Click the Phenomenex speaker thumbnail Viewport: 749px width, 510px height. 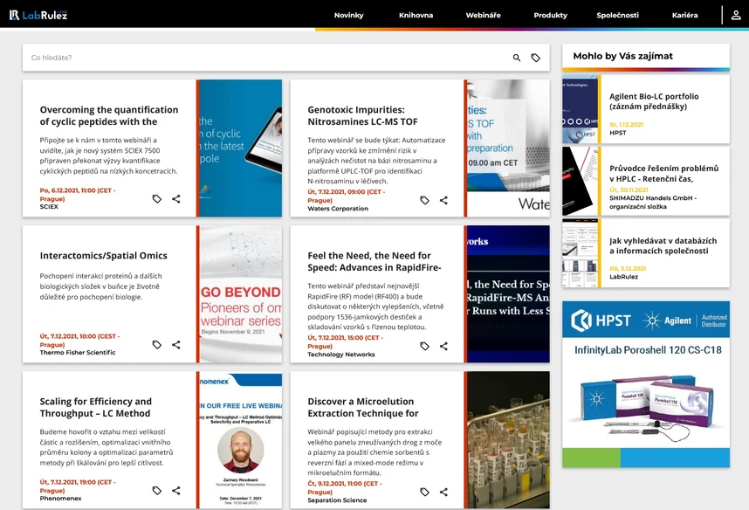241,440
